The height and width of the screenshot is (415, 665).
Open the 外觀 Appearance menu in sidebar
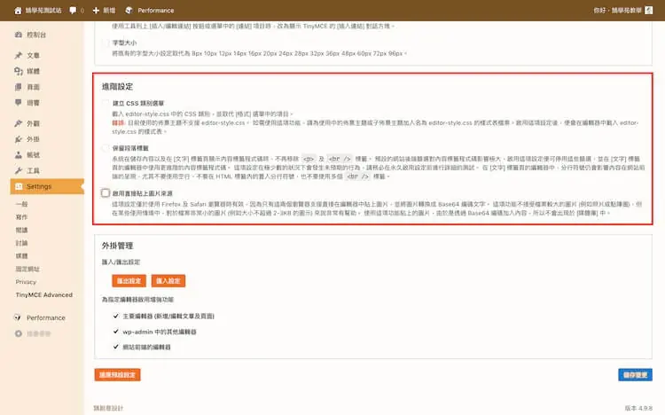coord(33,123)
